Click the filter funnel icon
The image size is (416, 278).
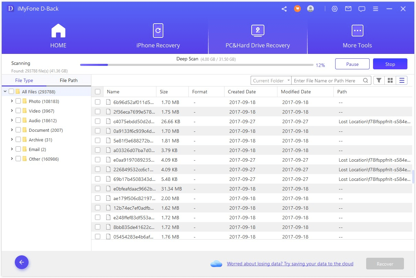379,80
